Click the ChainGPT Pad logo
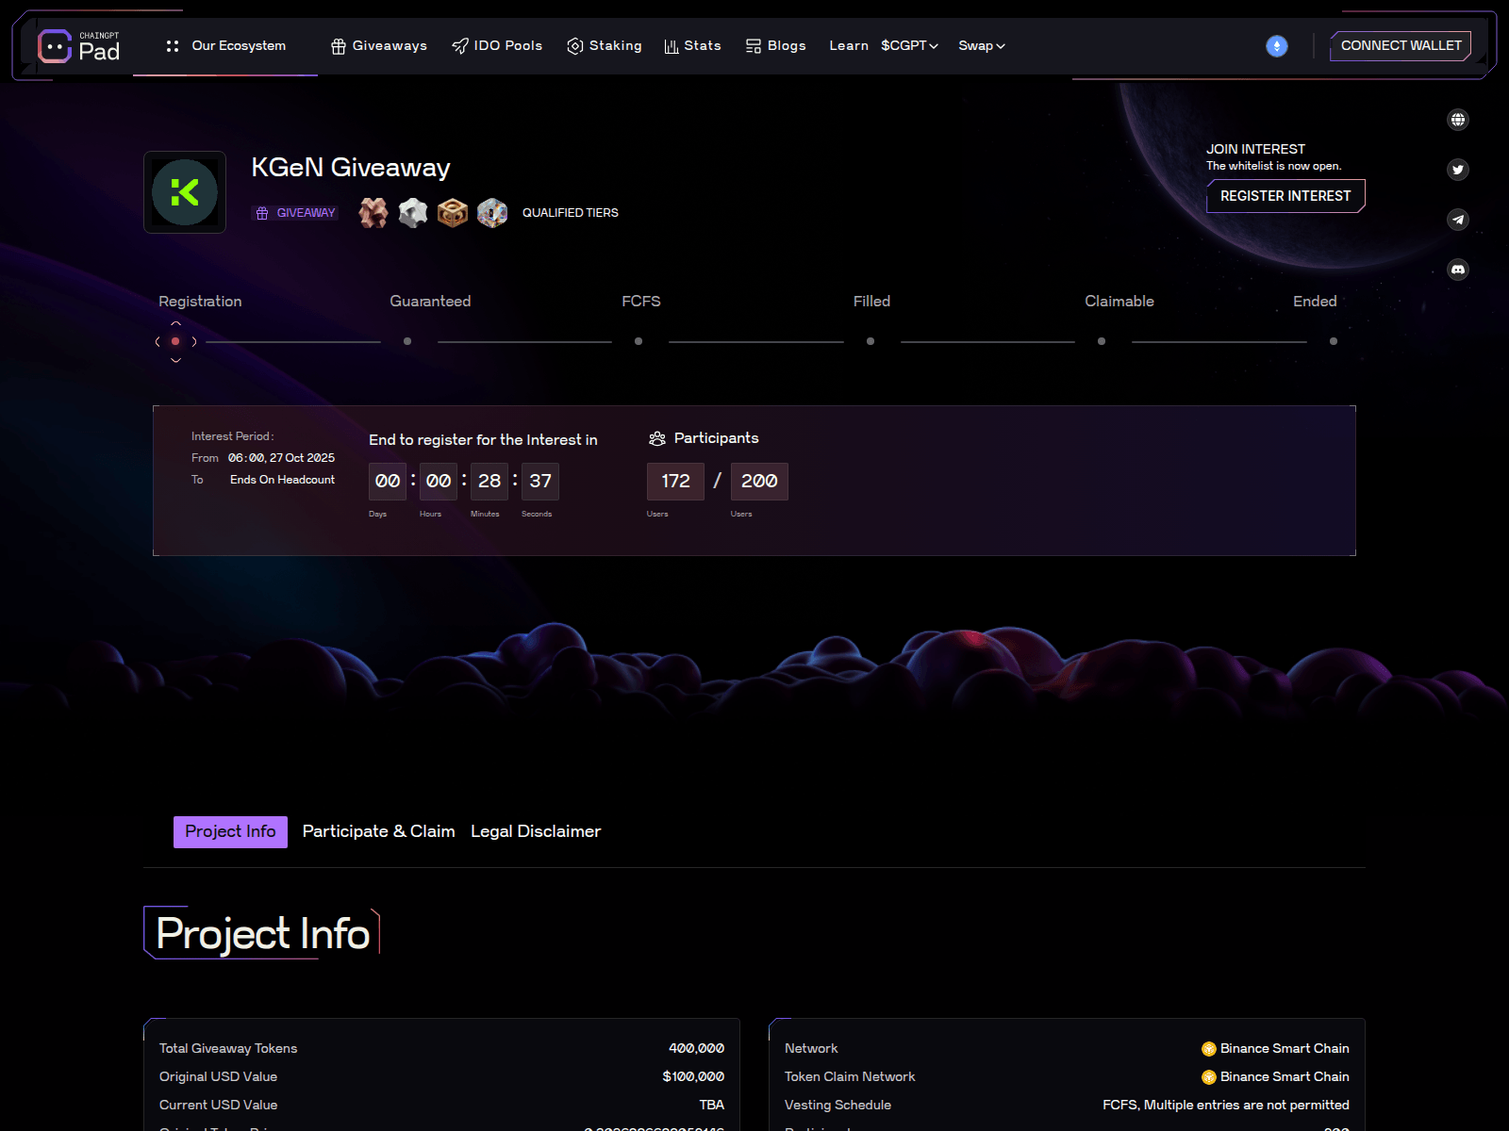 [x=79, y=46]
